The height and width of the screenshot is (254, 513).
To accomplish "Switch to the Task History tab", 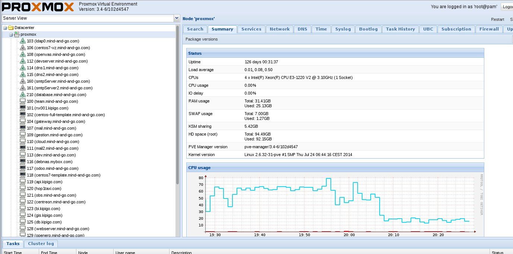I will click(400, 29).
